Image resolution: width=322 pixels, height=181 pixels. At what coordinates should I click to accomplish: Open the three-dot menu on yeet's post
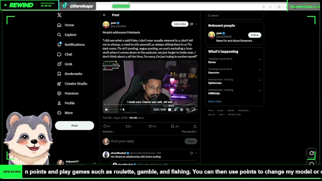(196, 24)
